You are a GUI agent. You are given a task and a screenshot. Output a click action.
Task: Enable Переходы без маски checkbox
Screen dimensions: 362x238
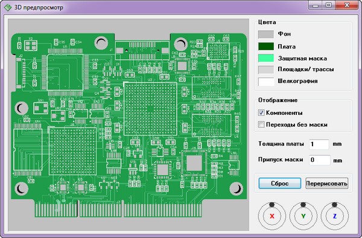[x=261, y=124]
